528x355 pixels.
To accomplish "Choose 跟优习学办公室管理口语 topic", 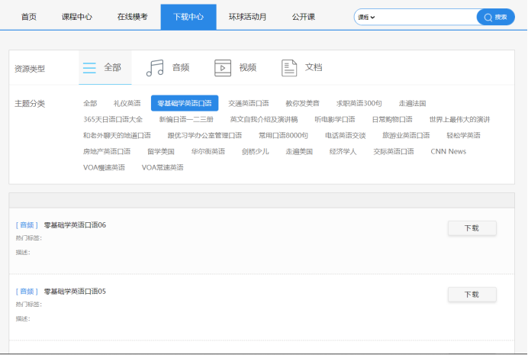I will coord(204,135).
